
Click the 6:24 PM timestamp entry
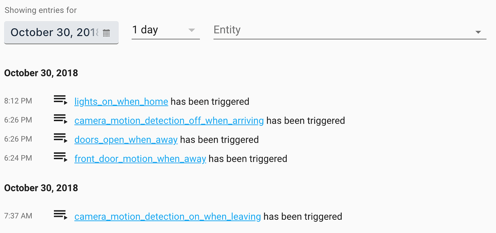pos(18,158)
